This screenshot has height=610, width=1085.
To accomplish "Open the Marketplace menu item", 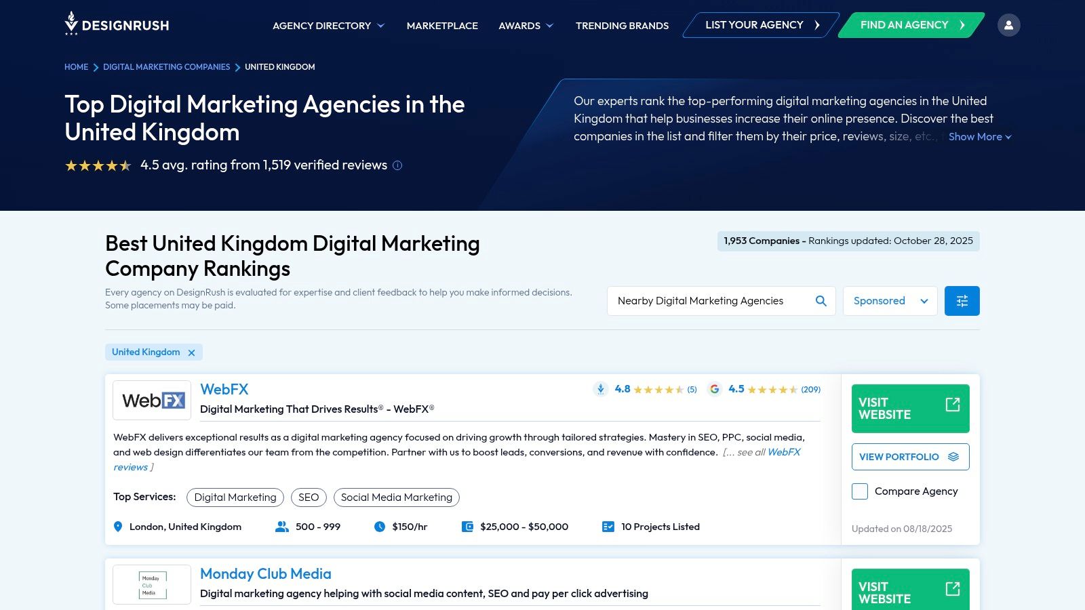I will [x=442, y=26].
